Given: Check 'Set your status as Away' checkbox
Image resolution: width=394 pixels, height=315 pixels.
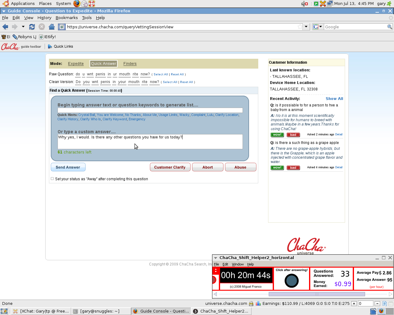Looking at the screenshot, I should (x=52, y=179).
